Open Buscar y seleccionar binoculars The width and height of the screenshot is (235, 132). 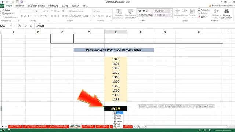pos(227,14)
